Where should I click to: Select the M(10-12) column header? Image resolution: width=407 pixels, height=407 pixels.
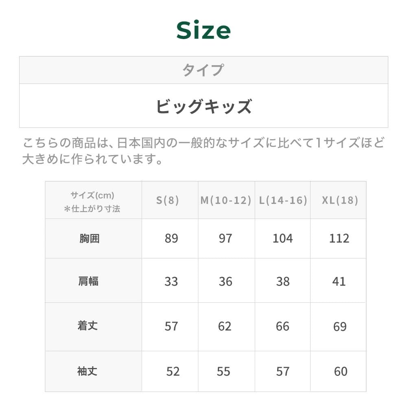(226, 200)
